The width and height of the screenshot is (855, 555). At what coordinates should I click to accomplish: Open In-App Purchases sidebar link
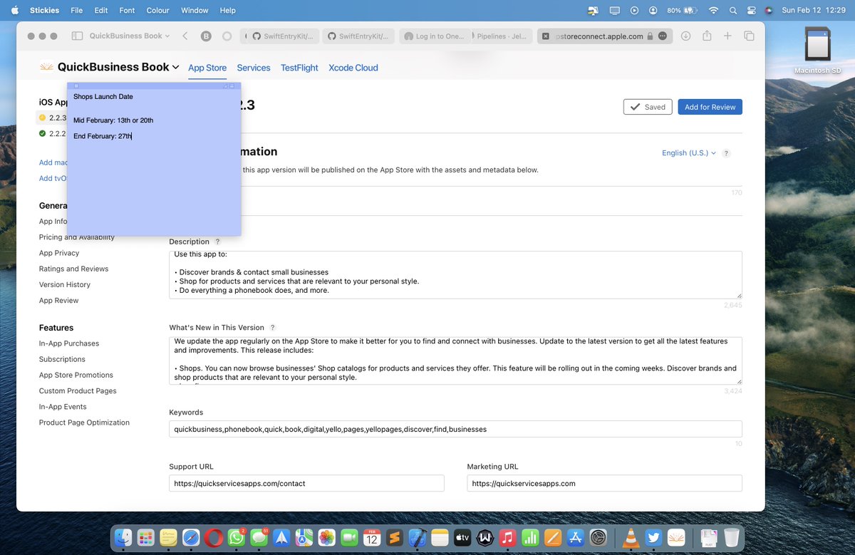(x=69, y=343)
